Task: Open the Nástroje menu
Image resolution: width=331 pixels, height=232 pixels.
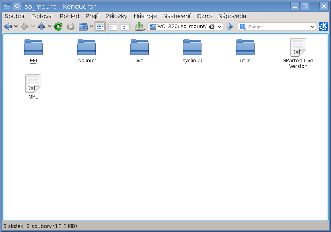Action: coord(145,16)
